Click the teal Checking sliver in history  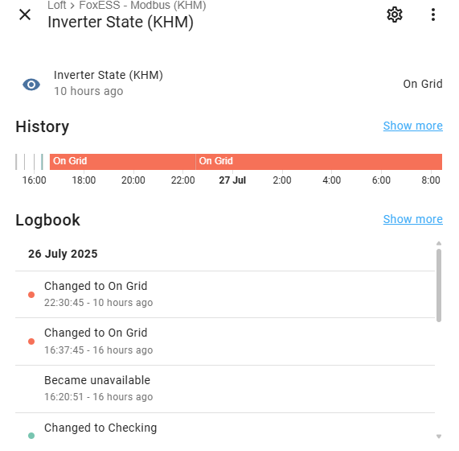[42, 162]
